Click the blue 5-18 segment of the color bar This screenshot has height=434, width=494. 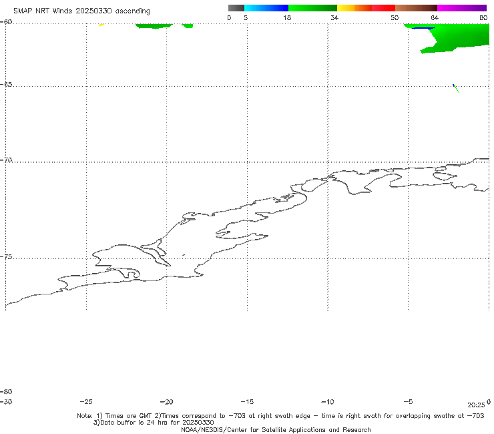[266, 8]
